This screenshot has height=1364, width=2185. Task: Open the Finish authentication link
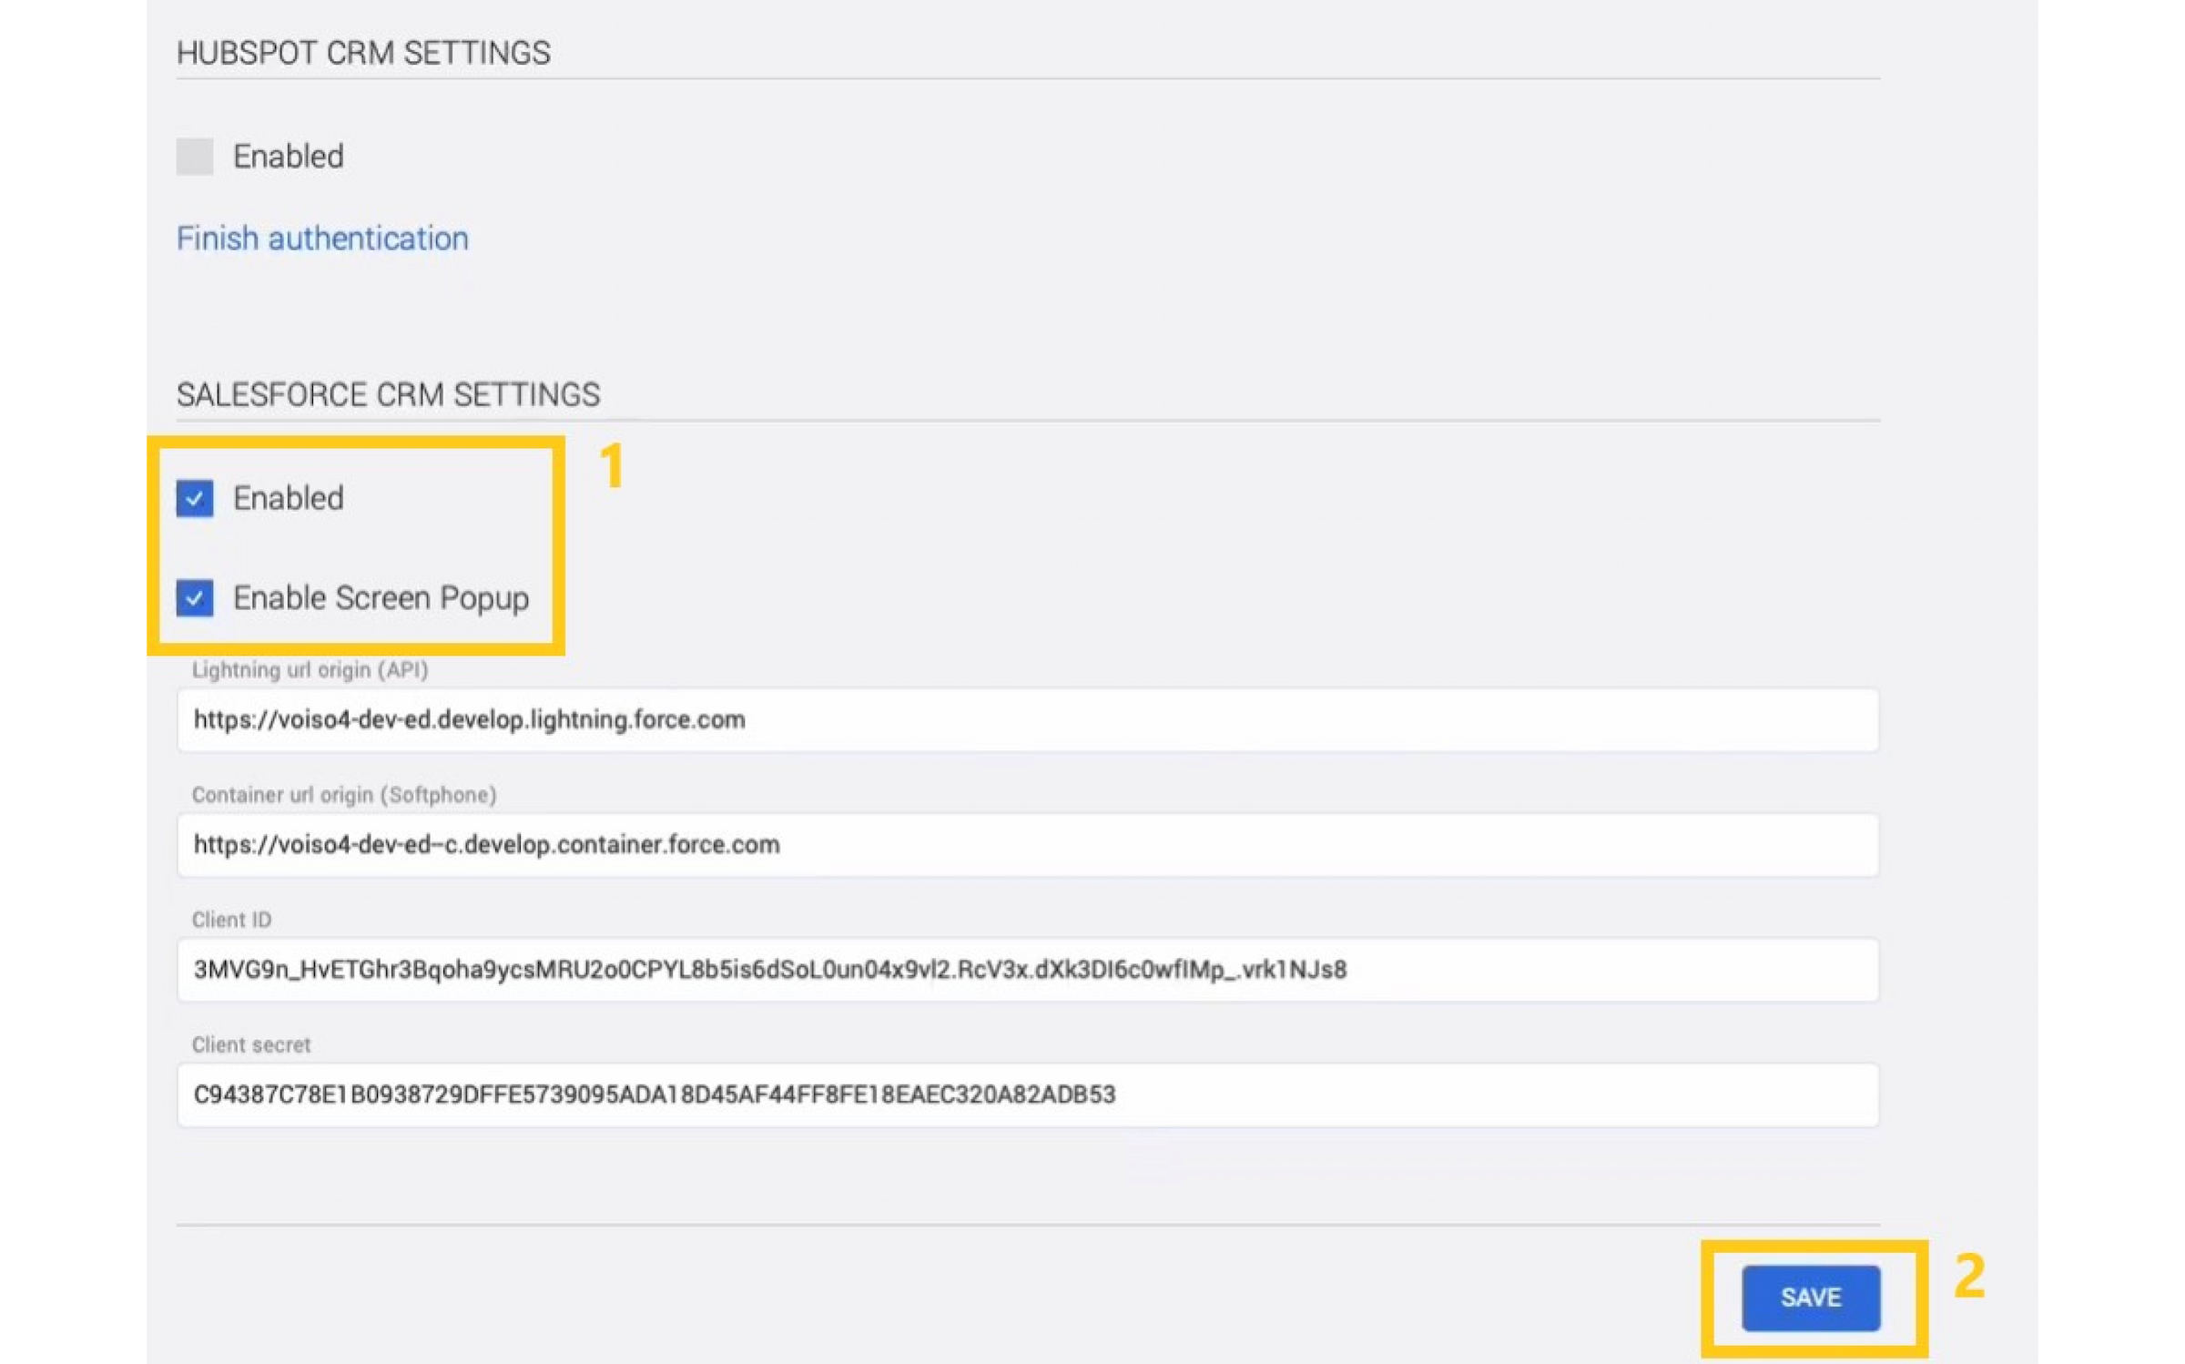[322, 239]
